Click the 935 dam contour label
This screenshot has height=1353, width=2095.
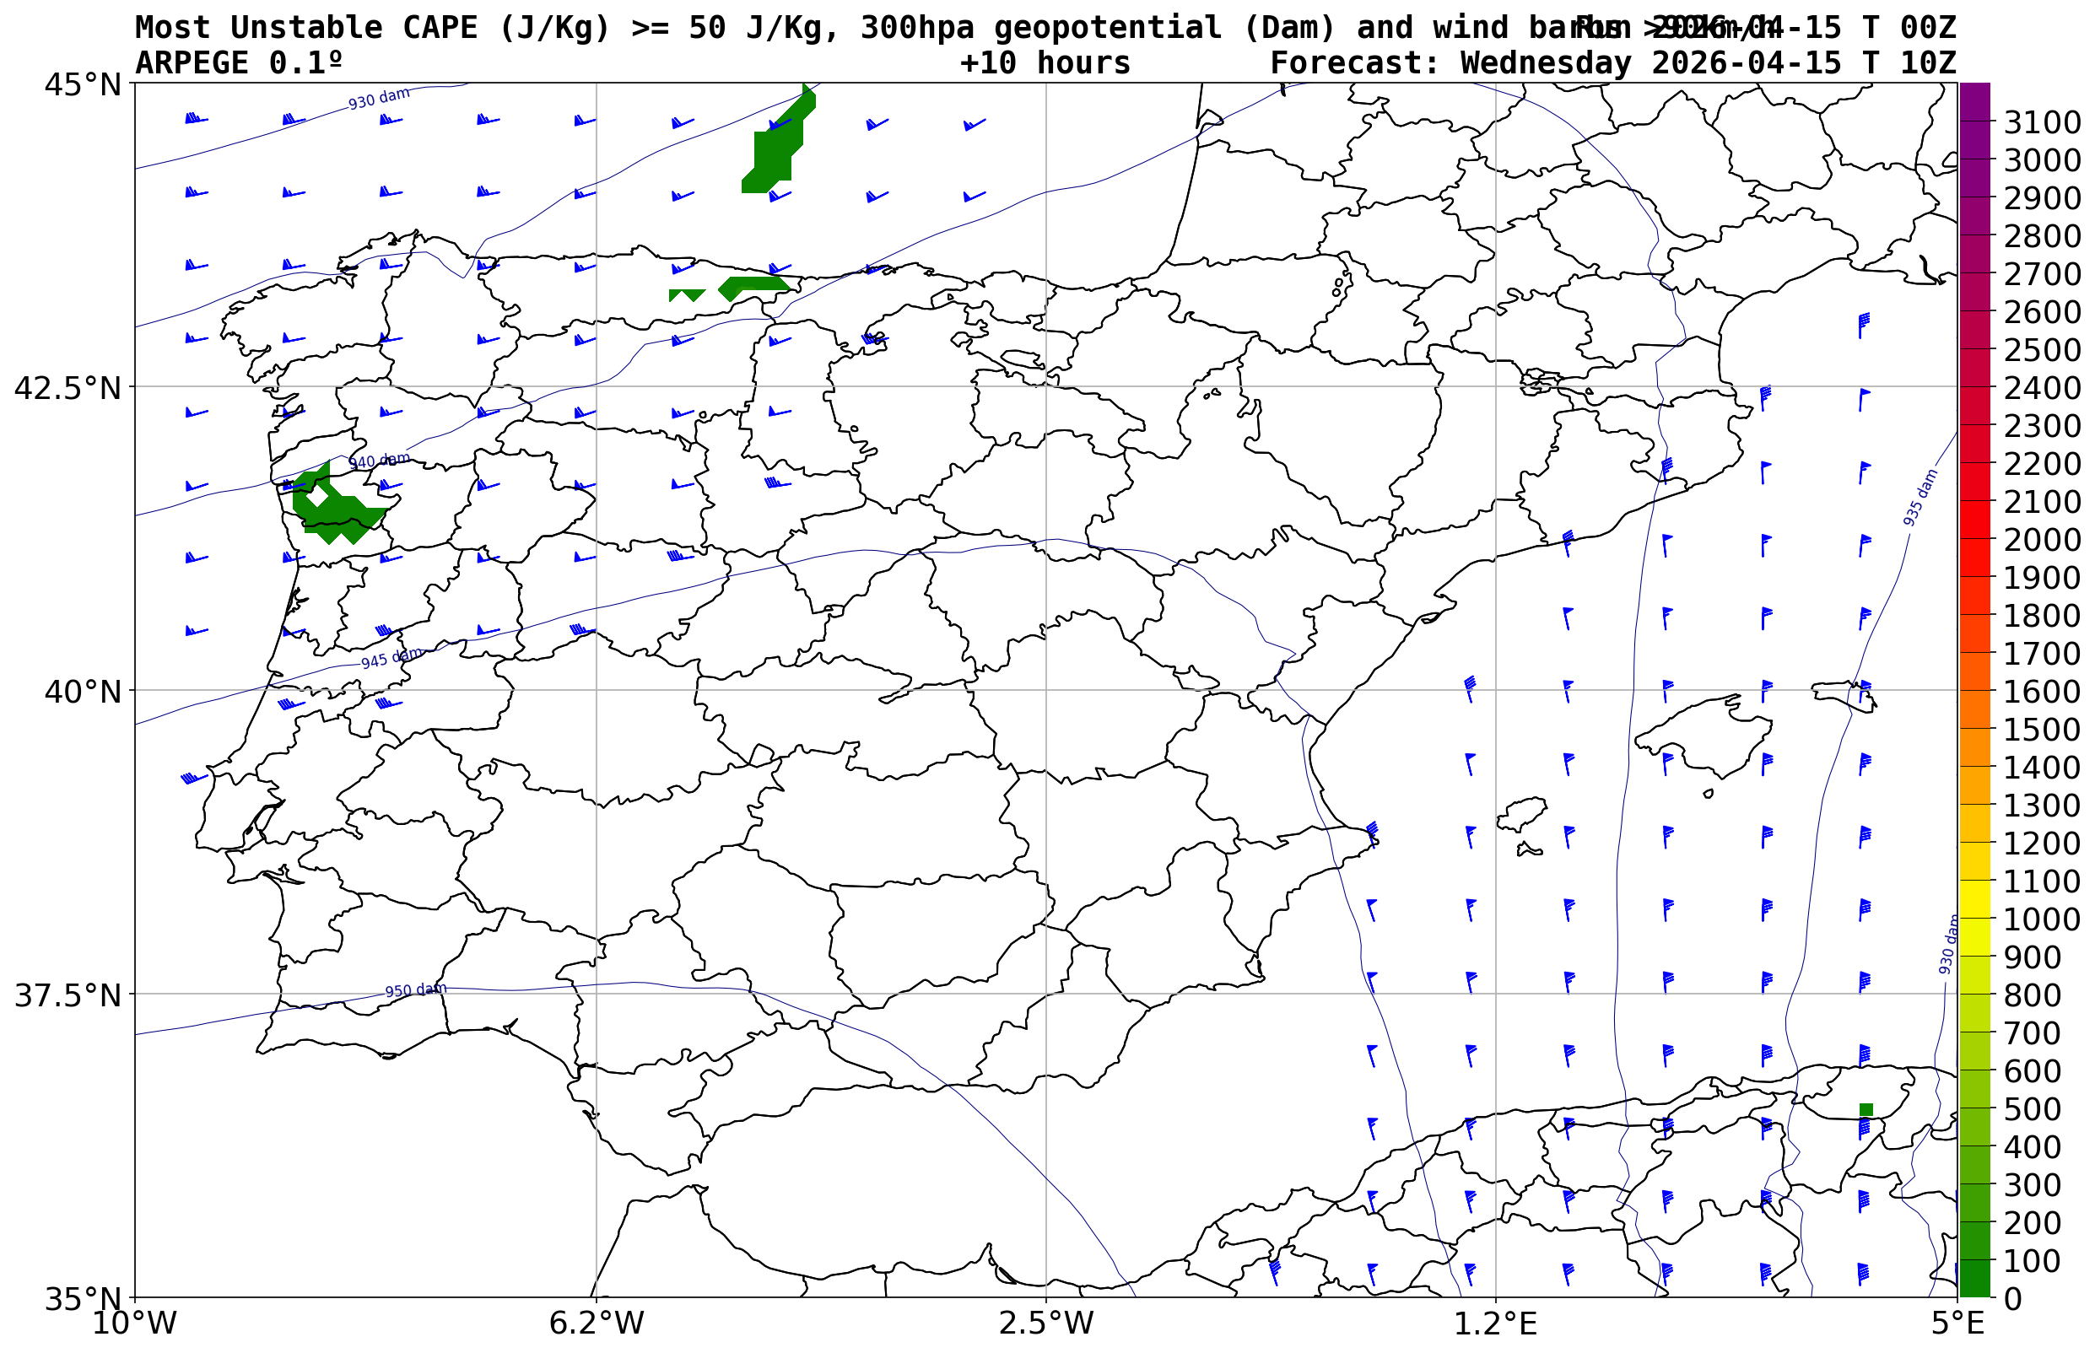pyautogui.click(x=1920, y=499)
